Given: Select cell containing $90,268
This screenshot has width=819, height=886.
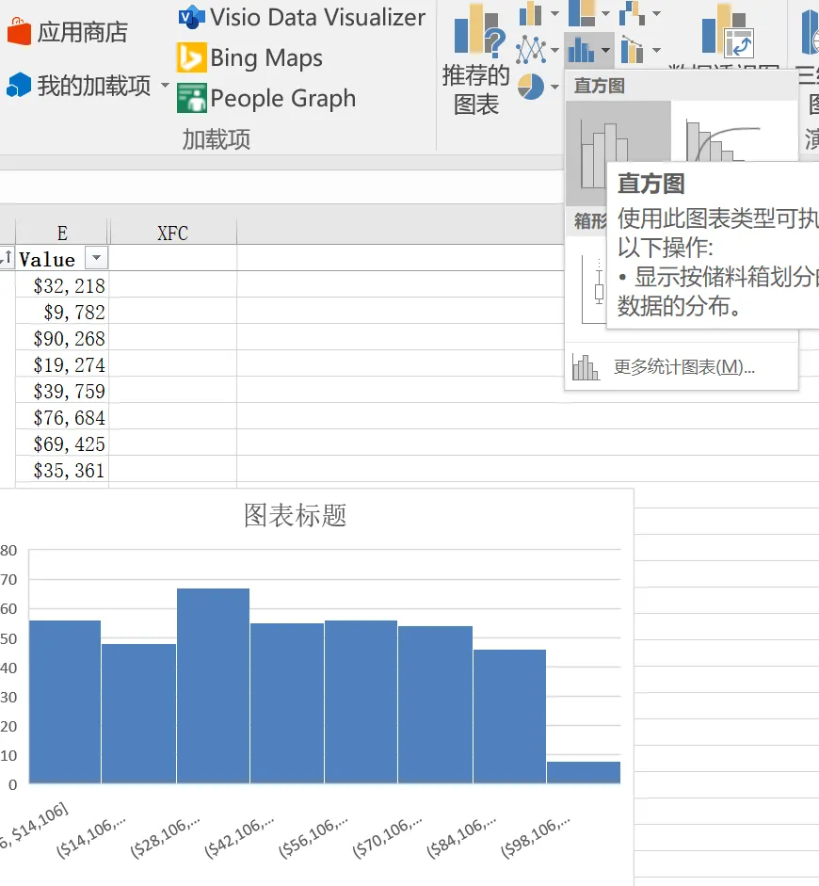Looking at the screenshot, I should pyautogui.click(x=61, y=338).
